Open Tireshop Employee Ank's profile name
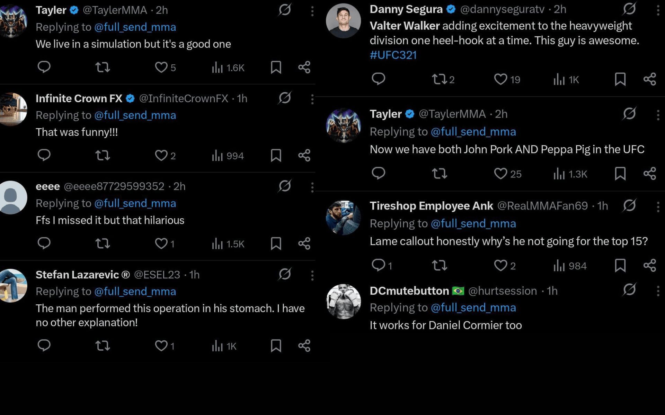 (431, 206)
